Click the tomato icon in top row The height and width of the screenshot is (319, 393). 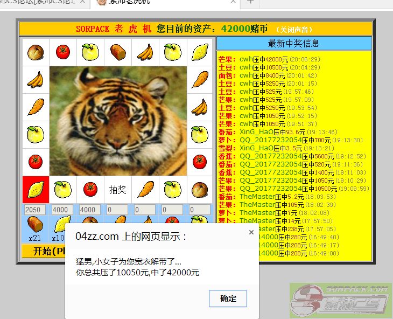coord(63,52)
